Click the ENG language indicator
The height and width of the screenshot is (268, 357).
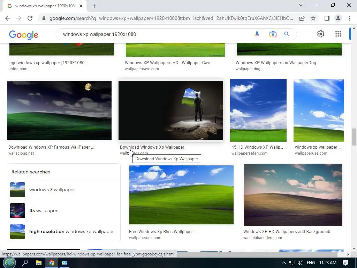coord(311,263)
